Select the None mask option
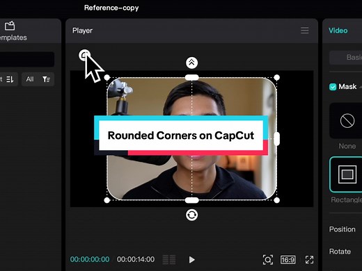362x271 pixels. [346, 121]
